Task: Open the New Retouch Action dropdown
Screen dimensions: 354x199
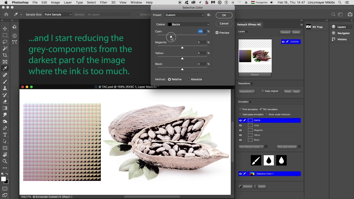Action: click(x=251, y=147)
